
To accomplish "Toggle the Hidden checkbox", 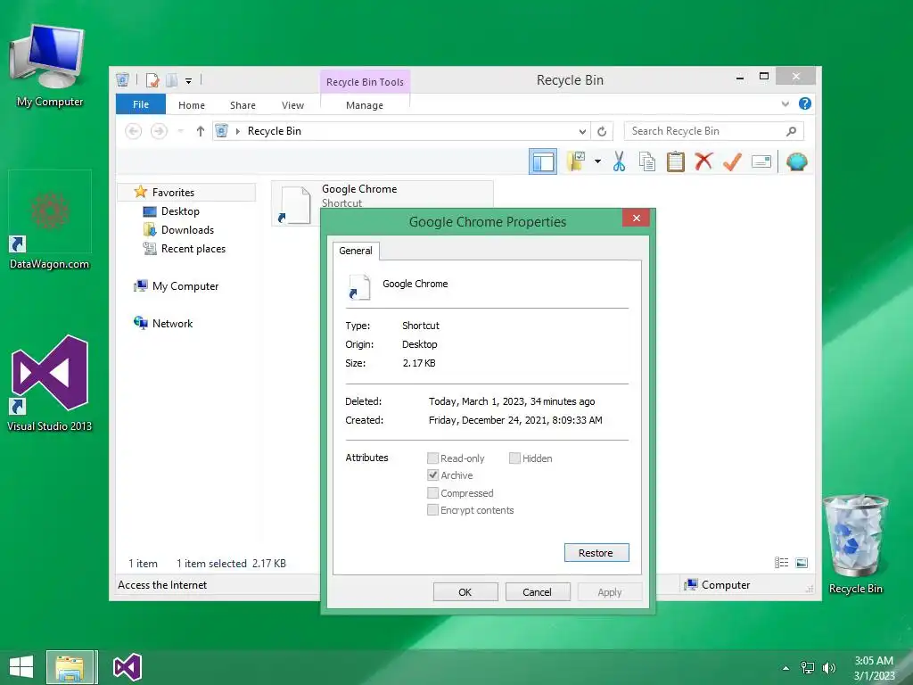I will [x=514, y=458].
